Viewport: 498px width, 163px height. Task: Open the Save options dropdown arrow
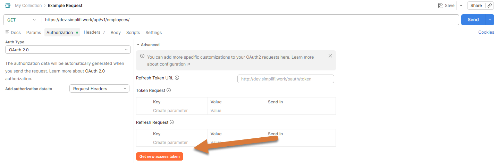pos(461,6)
